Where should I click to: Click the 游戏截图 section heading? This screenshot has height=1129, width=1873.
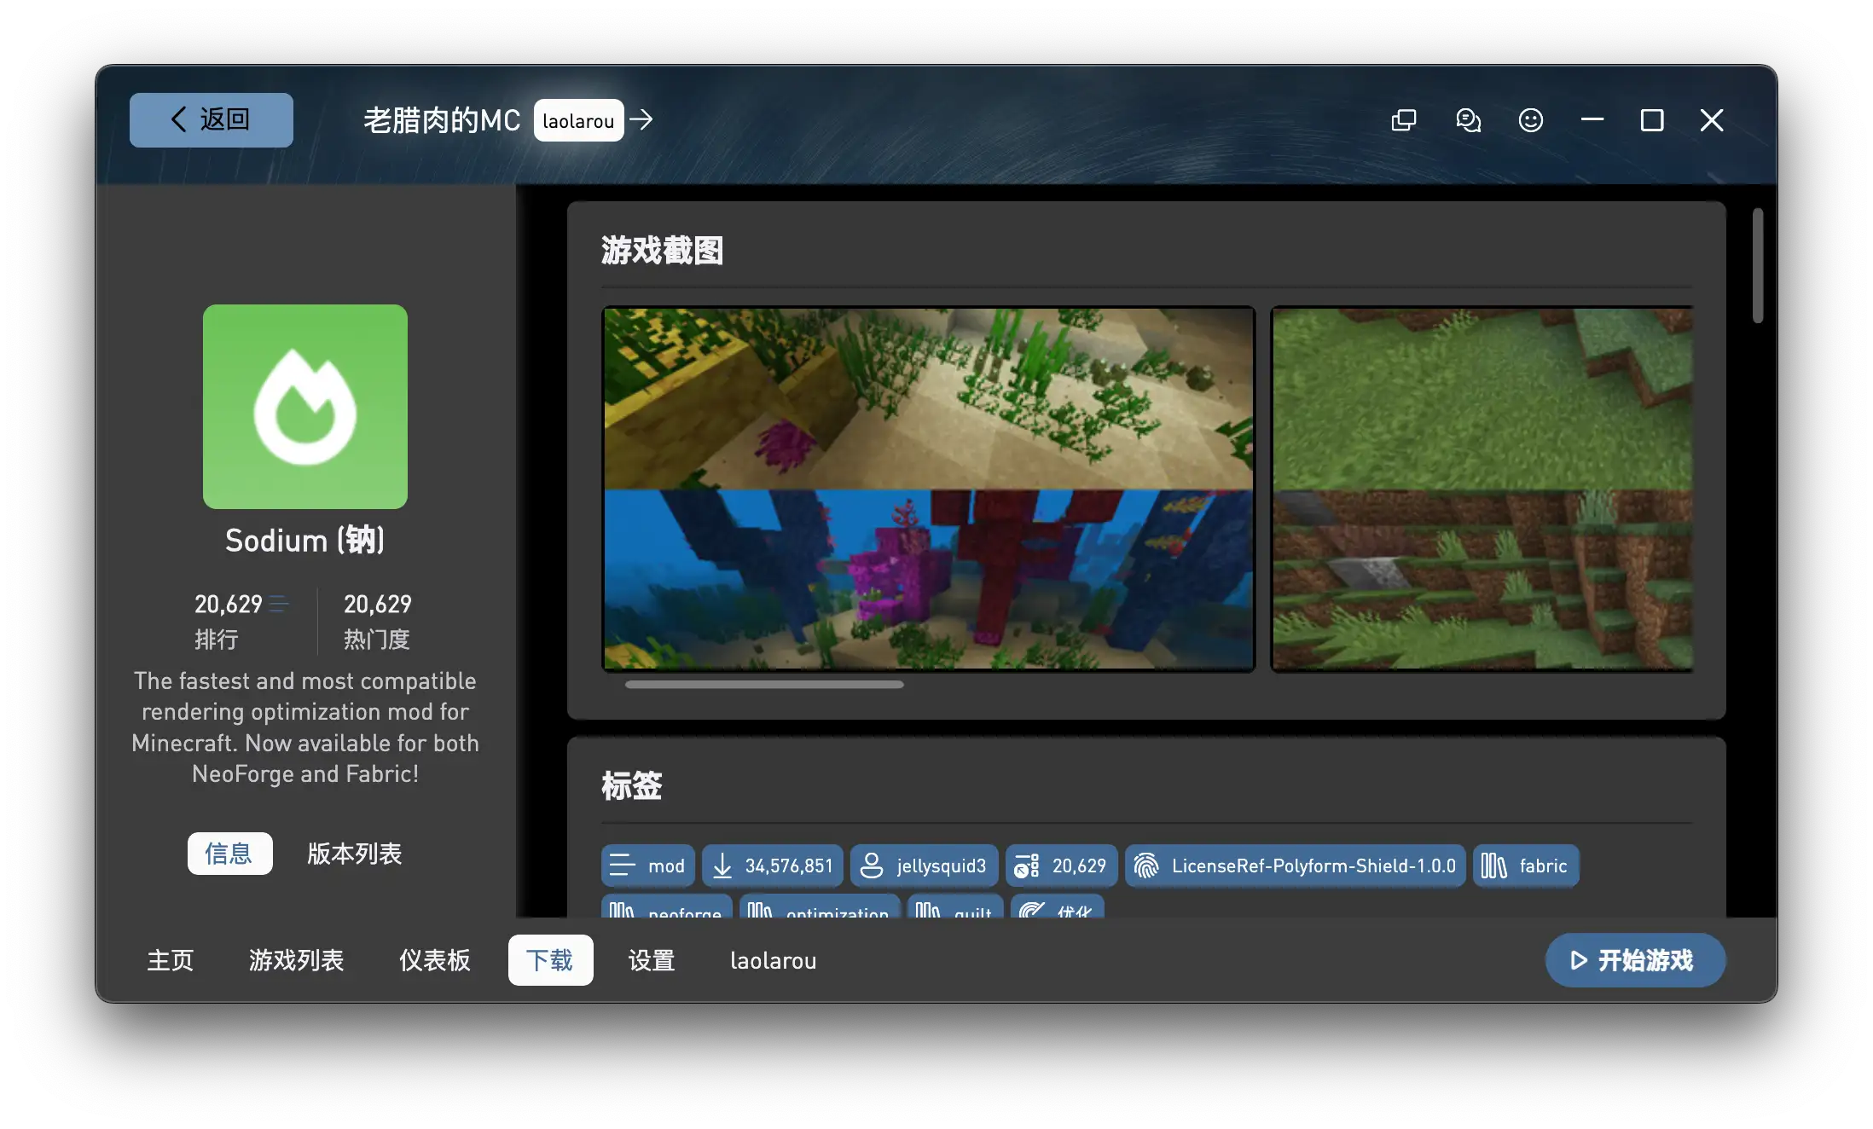(662, 251)
